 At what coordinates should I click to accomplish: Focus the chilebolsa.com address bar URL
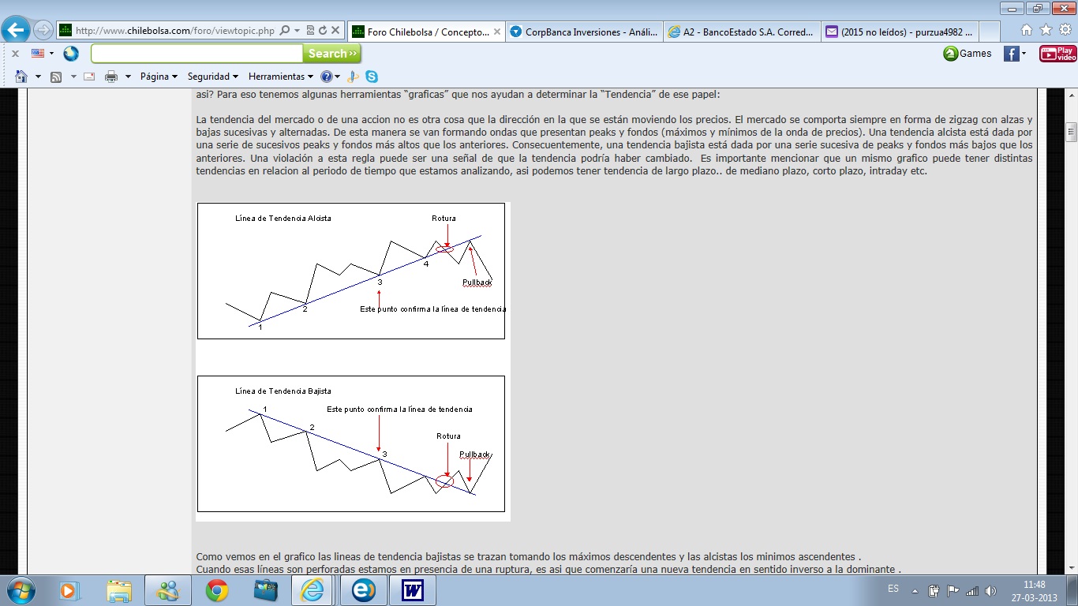click(174, 31)
